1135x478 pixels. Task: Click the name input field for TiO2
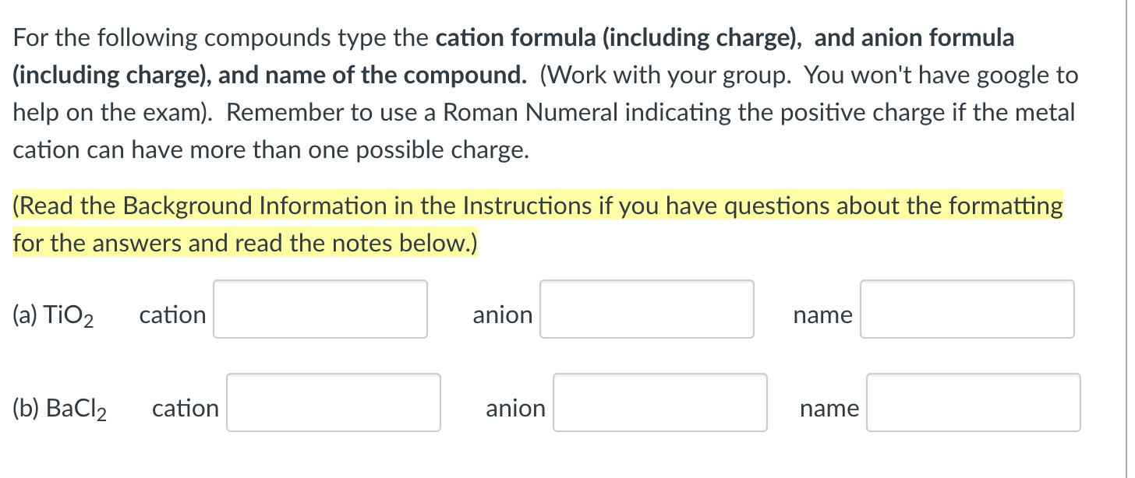tap(967, 309)
